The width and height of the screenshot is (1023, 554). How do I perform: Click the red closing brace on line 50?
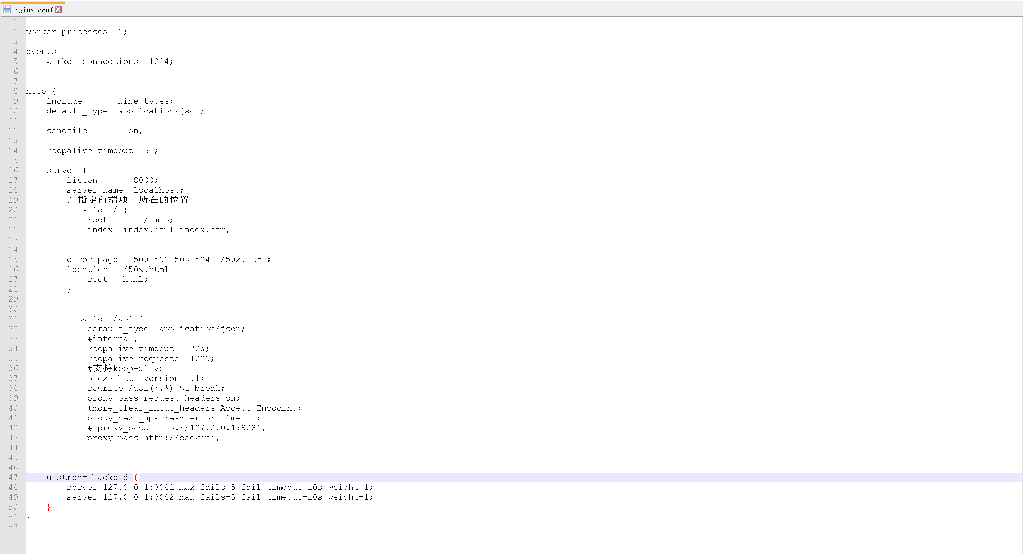click(48, 507)
